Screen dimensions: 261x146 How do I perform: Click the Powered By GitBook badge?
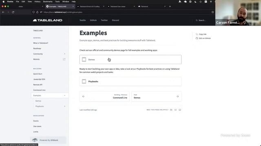point(48,140)
